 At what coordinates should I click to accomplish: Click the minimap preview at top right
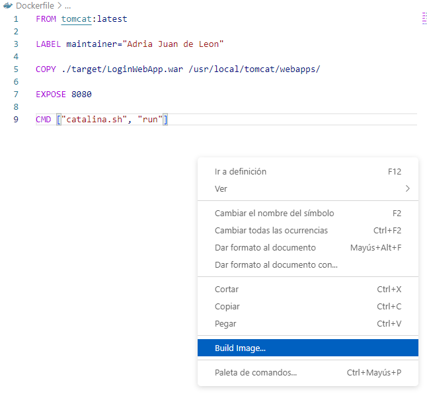pyautogui.click(x=424, y=19)
